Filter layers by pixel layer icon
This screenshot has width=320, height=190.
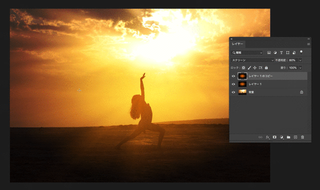point(269,52)
